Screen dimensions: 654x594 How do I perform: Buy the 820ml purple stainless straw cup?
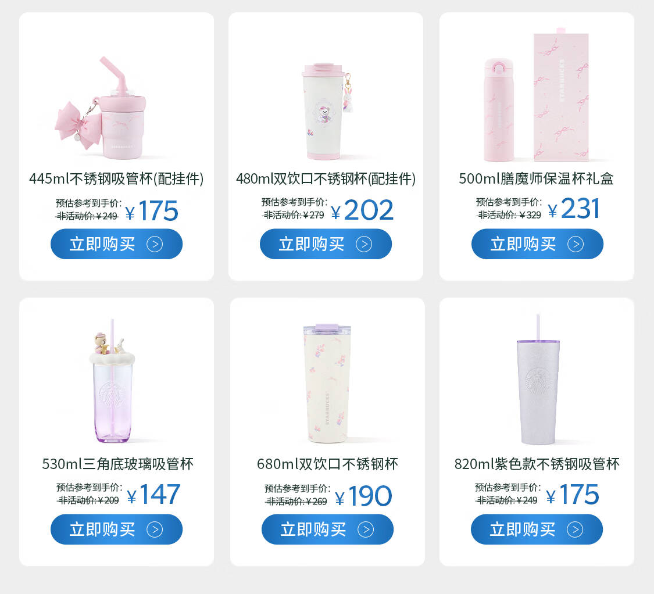537,529
